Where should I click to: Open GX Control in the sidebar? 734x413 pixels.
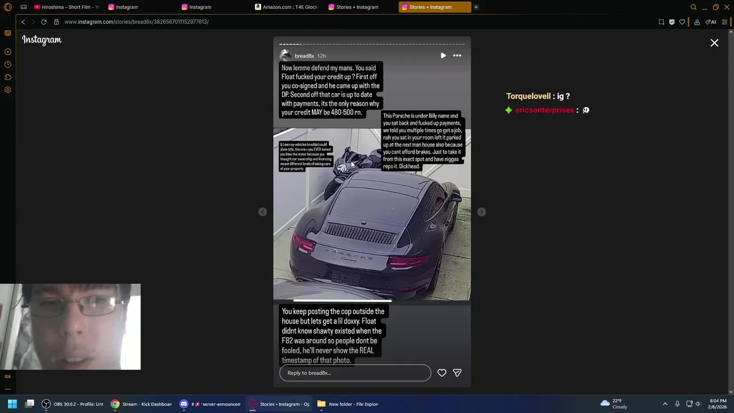pyautogui.click(x=7, y=33)
